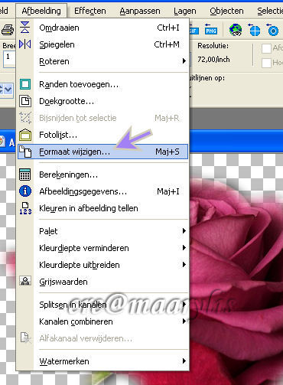
Task: Click the GIF optimizer toolbar icon
Action: click(194, 31)
